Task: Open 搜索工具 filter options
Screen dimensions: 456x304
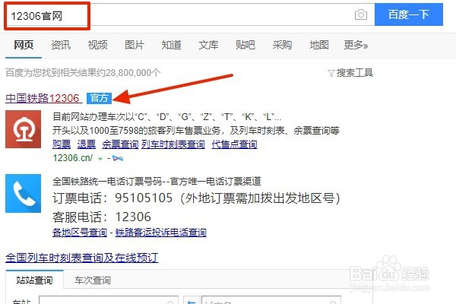Action: (x=350, y=73)
